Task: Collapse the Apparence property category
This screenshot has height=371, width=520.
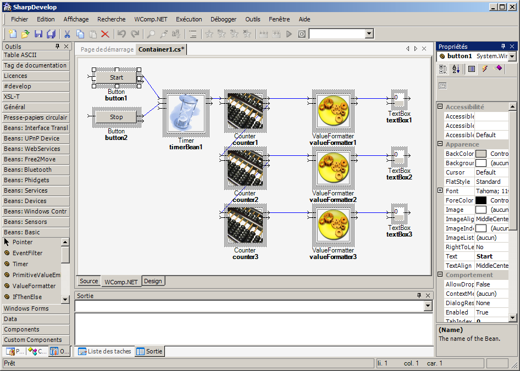Action: (x=440, y=144)
